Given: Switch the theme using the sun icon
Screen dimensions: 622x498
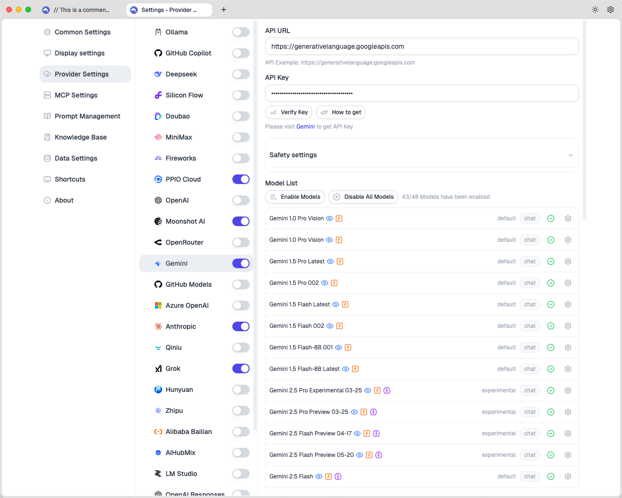Looking at the screenshot, I should pyautogui.click(x=595, y=10).
